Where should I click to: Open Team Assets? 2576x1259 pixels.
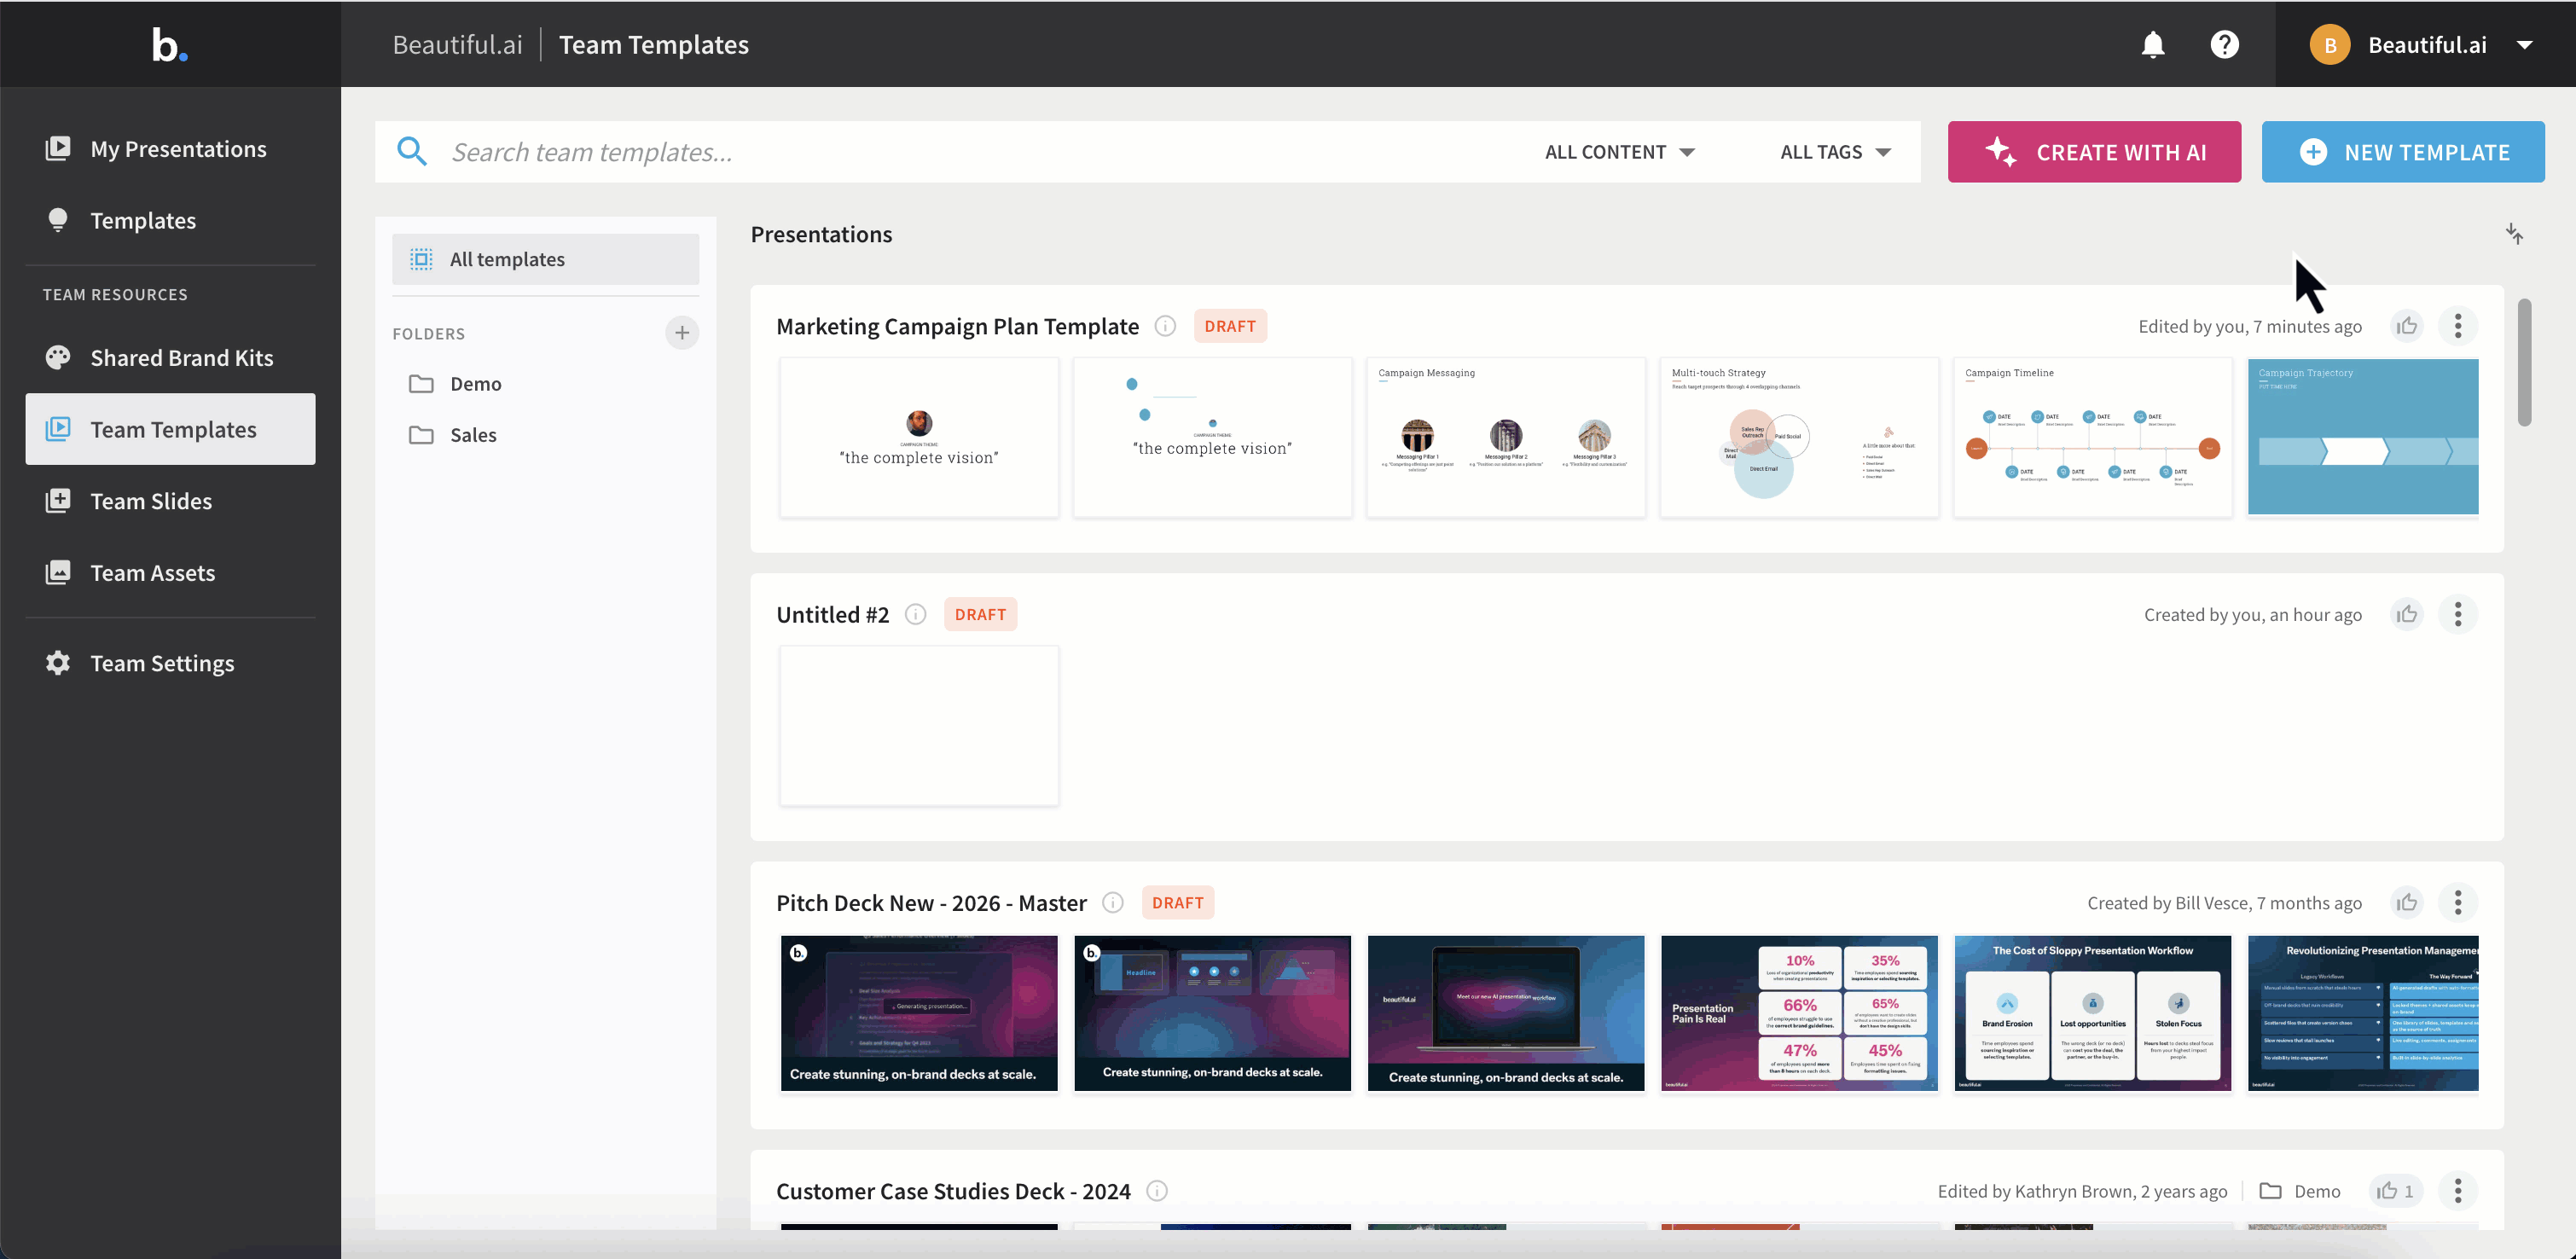tap(170, 573)
